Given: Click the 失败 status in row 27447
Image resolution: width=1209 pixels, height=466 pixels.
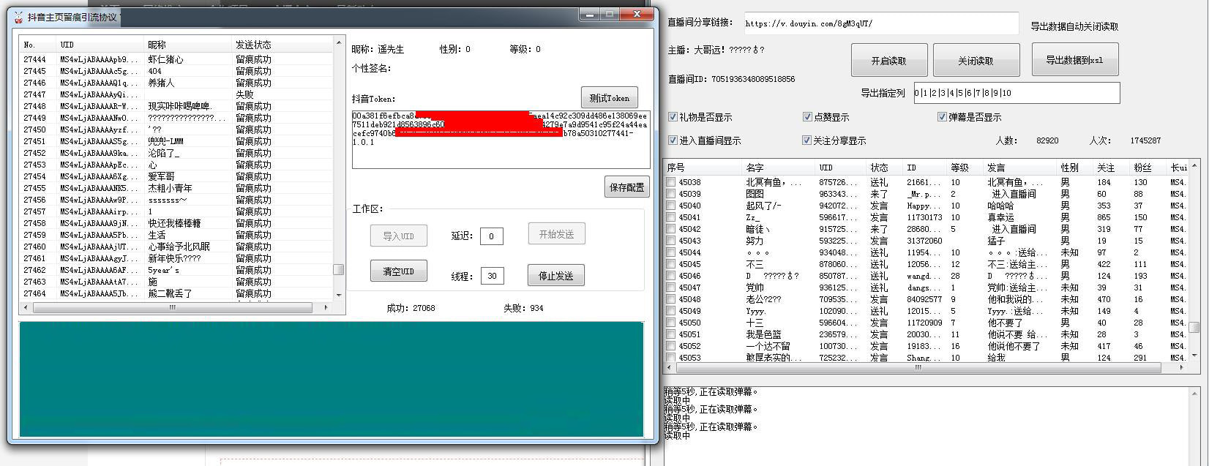Looking at the screenshot, I should 245,94.
